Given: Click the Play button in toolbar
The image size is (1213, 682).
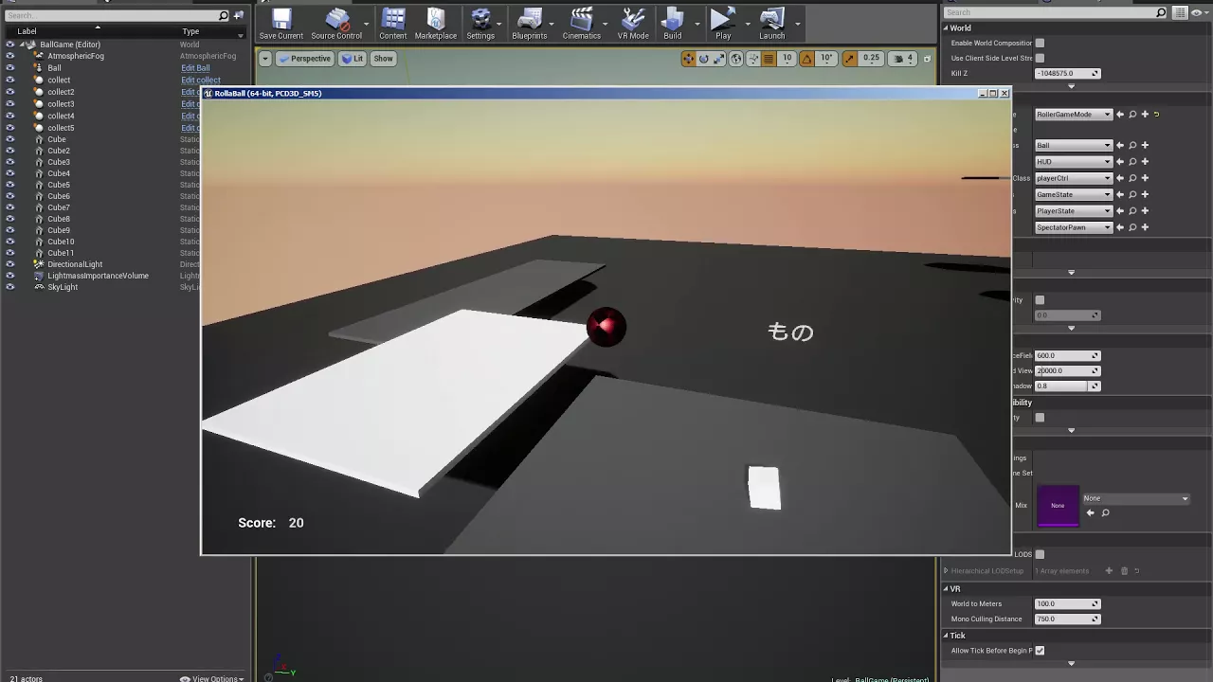Looking at the screenshot, I should pyautogui.click(x=723, y=25).
